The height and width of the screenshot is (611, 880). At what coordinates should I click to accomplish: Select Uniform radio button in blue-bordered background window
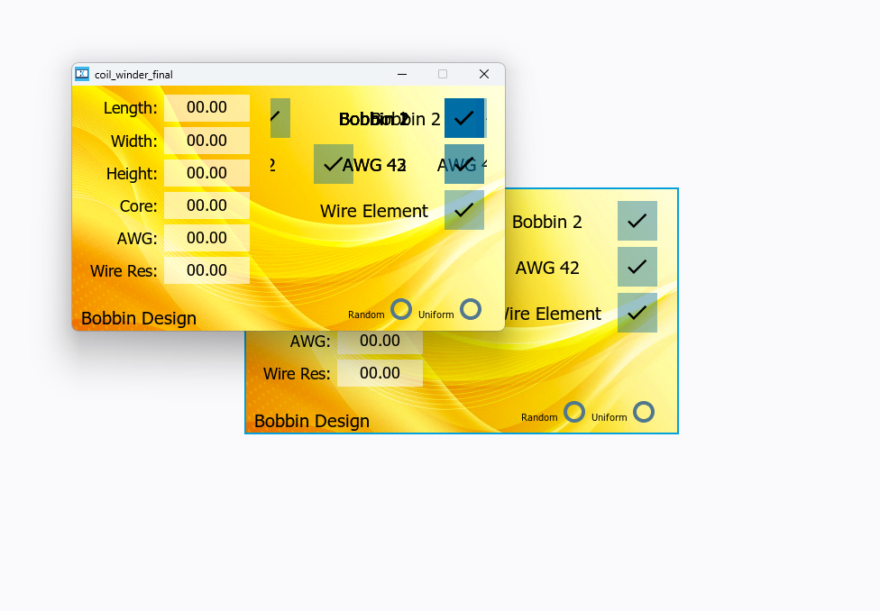click(644, 412)
